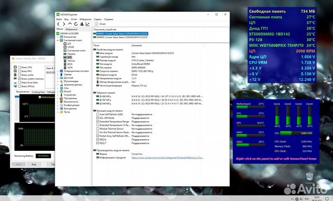Click the Поле column header

[x=96, y=46]
